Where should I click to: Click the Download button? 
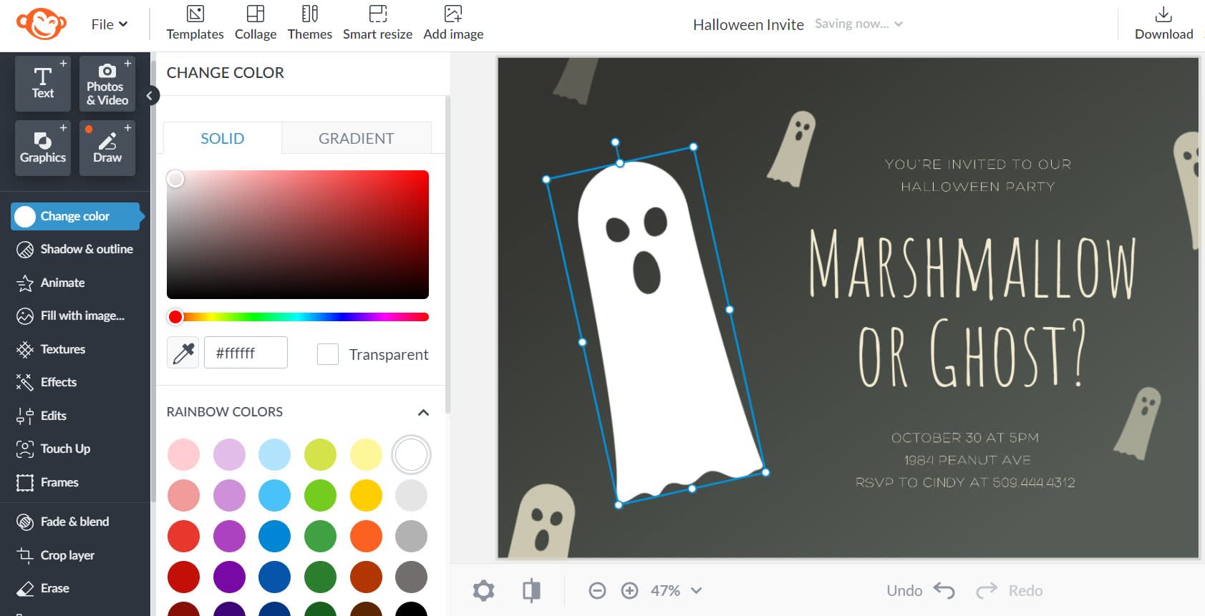(x=1163, y=24)
